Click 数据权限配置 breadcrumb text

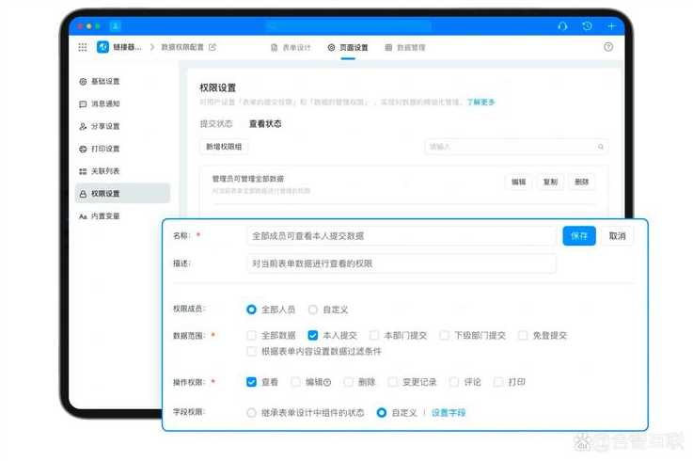click(x=182, y=47)
